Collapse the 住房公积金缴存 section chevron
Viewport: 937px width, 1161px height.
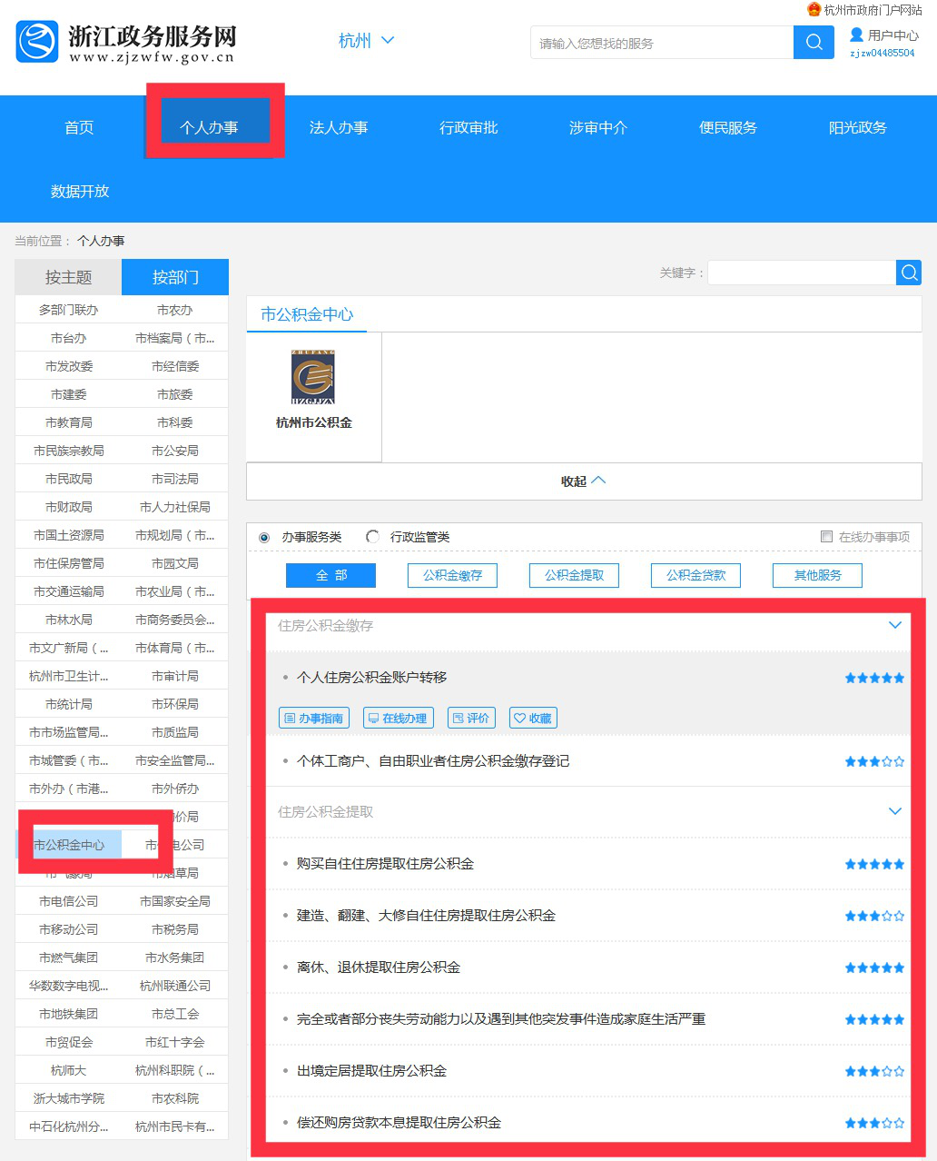point(896,625)
